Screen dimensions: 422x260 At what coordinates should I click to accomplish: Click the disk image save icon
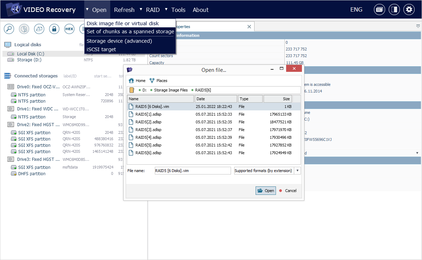click(39, 29)
